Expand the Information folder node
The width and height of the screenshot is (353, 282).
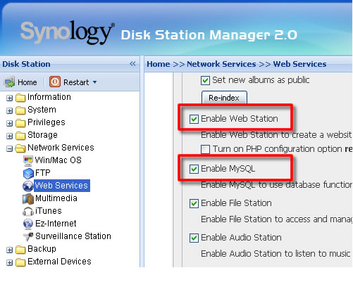pos(9,98)
